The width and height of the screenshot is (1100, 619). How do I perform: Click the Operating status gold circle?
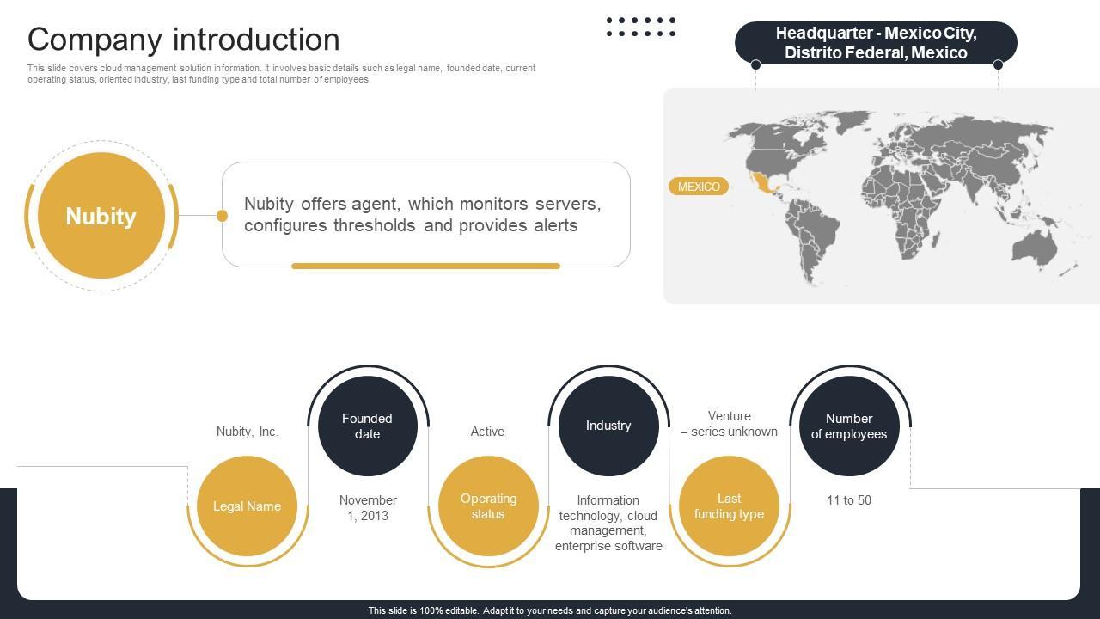pyautogui.click(x=488, y=506)
